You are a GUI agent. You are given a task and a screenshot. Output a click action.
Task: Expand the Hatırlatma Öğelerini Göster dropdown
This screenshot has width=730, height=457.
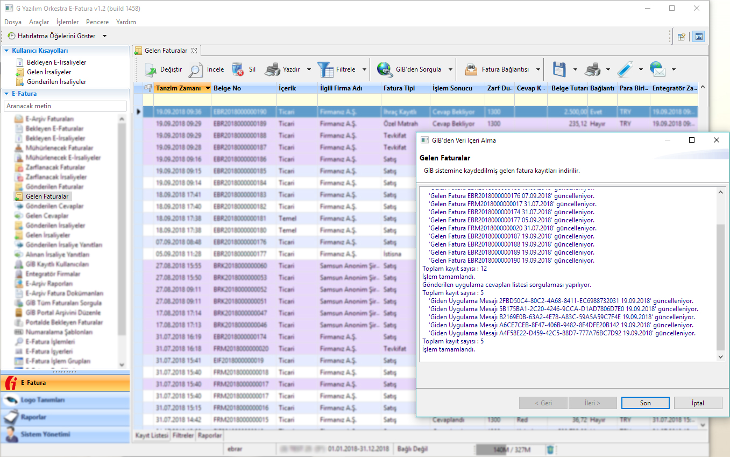104,36
